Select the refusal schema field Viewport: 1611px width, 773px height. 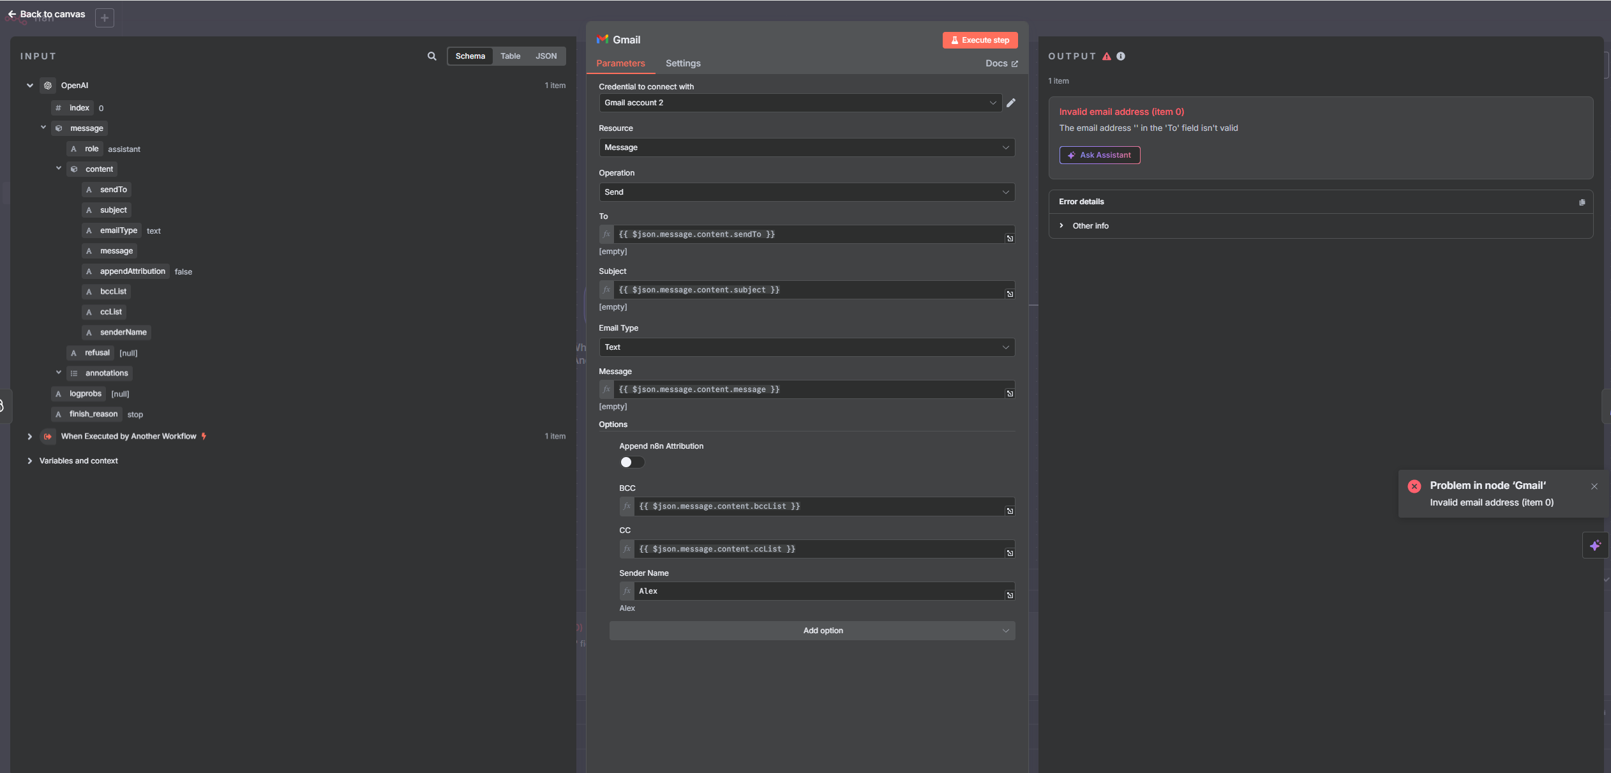[91, 353]
